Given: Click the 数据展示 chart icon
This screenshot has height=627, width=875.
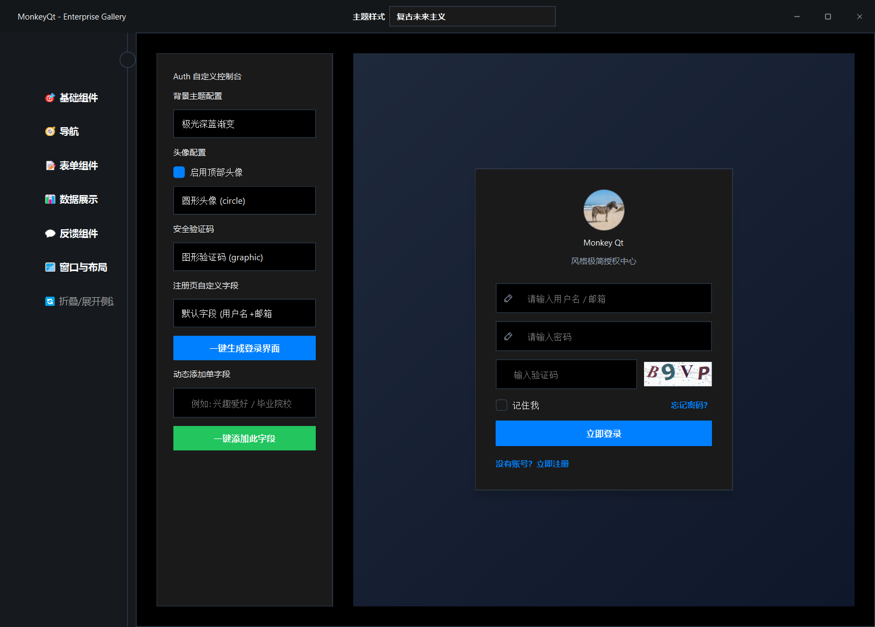Looking at the screenshot, I should coord(50,199).
